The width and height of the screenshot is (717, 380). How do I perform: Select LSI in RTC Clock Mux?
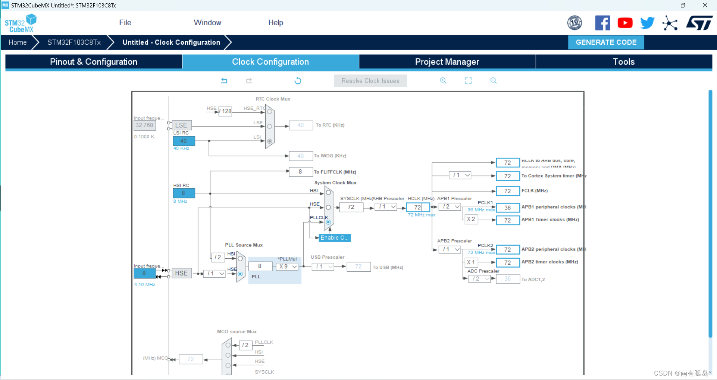coord(269,141)
